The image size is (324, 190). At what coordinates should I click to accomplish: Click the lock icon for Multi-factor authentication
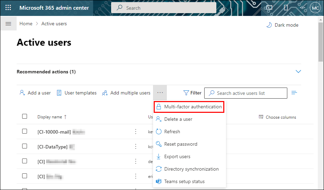point(159,107)
